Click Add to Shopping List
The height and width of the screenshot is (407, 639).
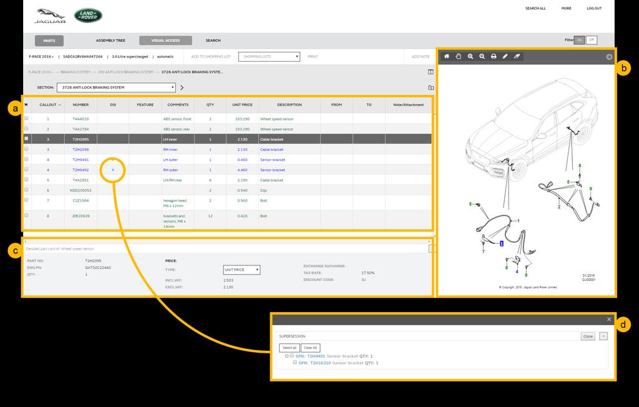point(211,57)
